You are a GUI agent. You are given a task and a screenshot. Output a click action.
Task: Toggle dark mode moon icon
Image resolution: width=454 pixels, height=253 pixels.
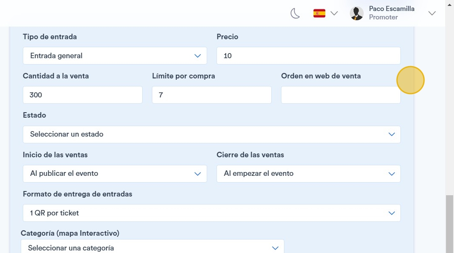click(x=295, y=13)
